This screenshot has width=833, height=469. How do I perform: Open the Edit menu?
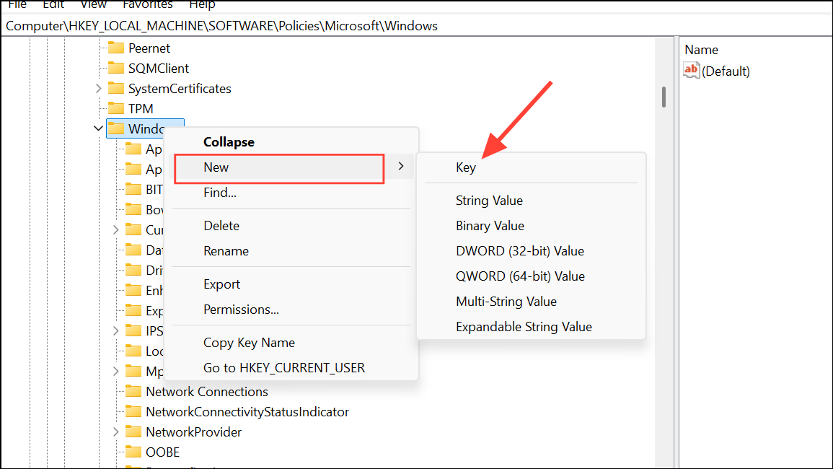pyautogui.click(x=53, y=6)
